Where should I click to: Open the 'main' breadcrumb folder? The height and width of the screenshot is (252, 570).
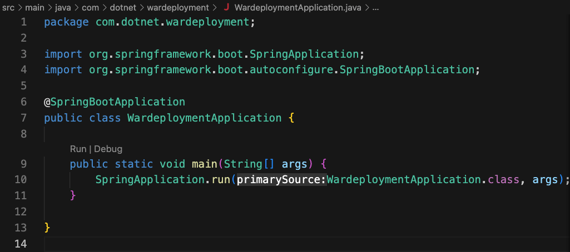pyautogui.click(x=34, y=8)
